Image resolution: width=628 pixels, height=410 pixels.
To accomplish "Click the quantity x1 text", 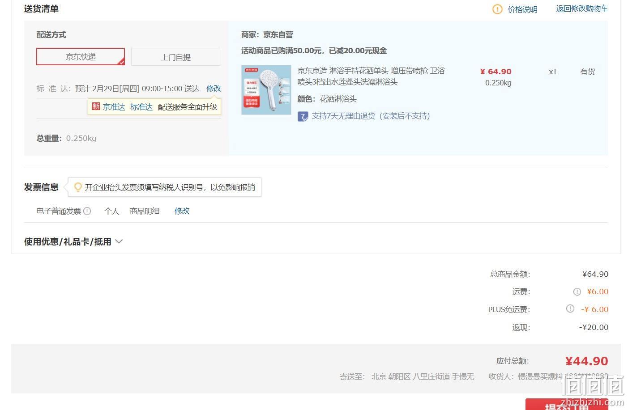I will 553,72.
